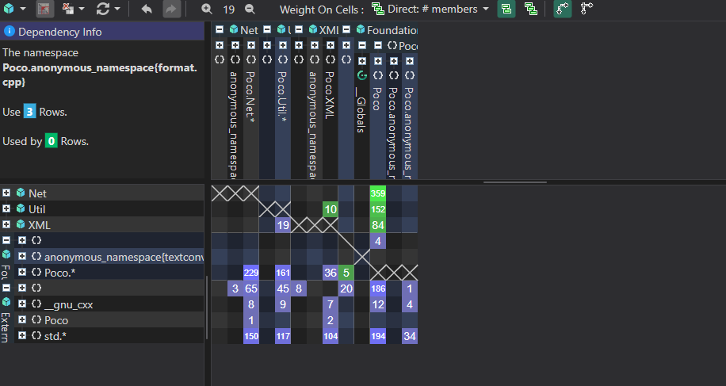726x386 pixels.
Task: Click the cell 117 in std.* row
Action: 283,336
